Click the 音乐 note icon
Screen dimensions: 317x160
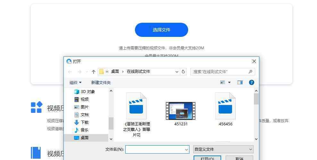click(x=77, y=130)
